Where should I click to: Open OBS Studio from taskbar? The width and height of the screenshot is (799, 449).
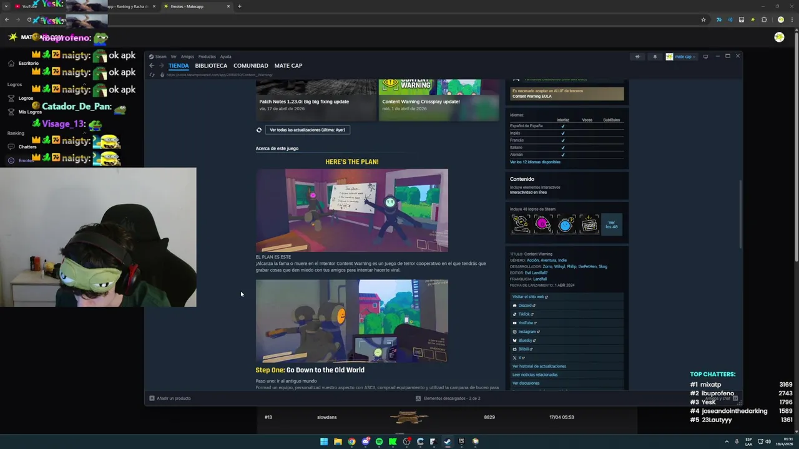click(406, 442)
